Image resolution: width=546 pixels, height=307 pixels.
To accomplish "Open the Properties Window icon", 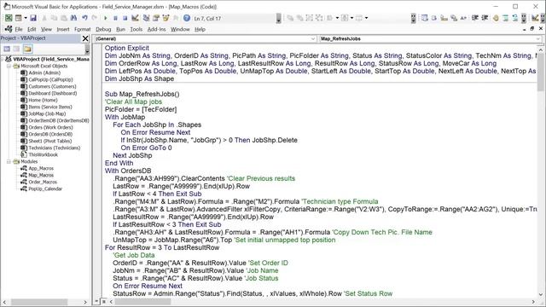I will pyautogui.click(x=156, y=18).
